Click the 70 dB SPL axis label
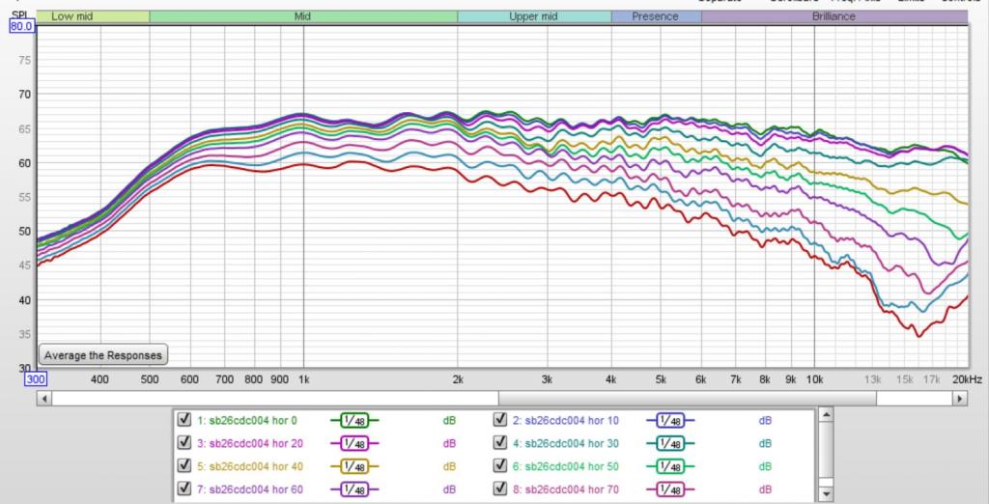The image size is (989, 504). 25,95
